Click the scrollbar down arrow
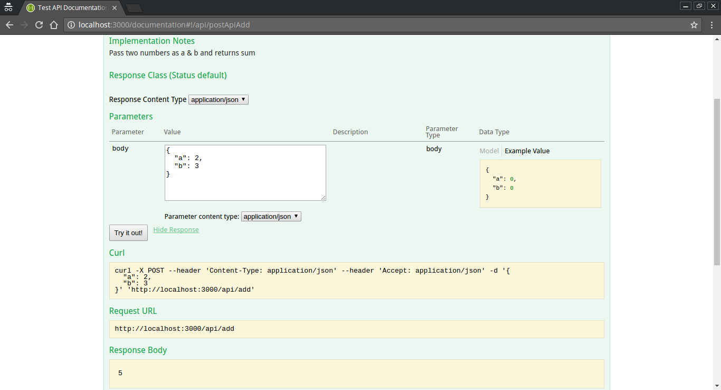The height and width of the screenshot is (390, 721). (717, 386)
